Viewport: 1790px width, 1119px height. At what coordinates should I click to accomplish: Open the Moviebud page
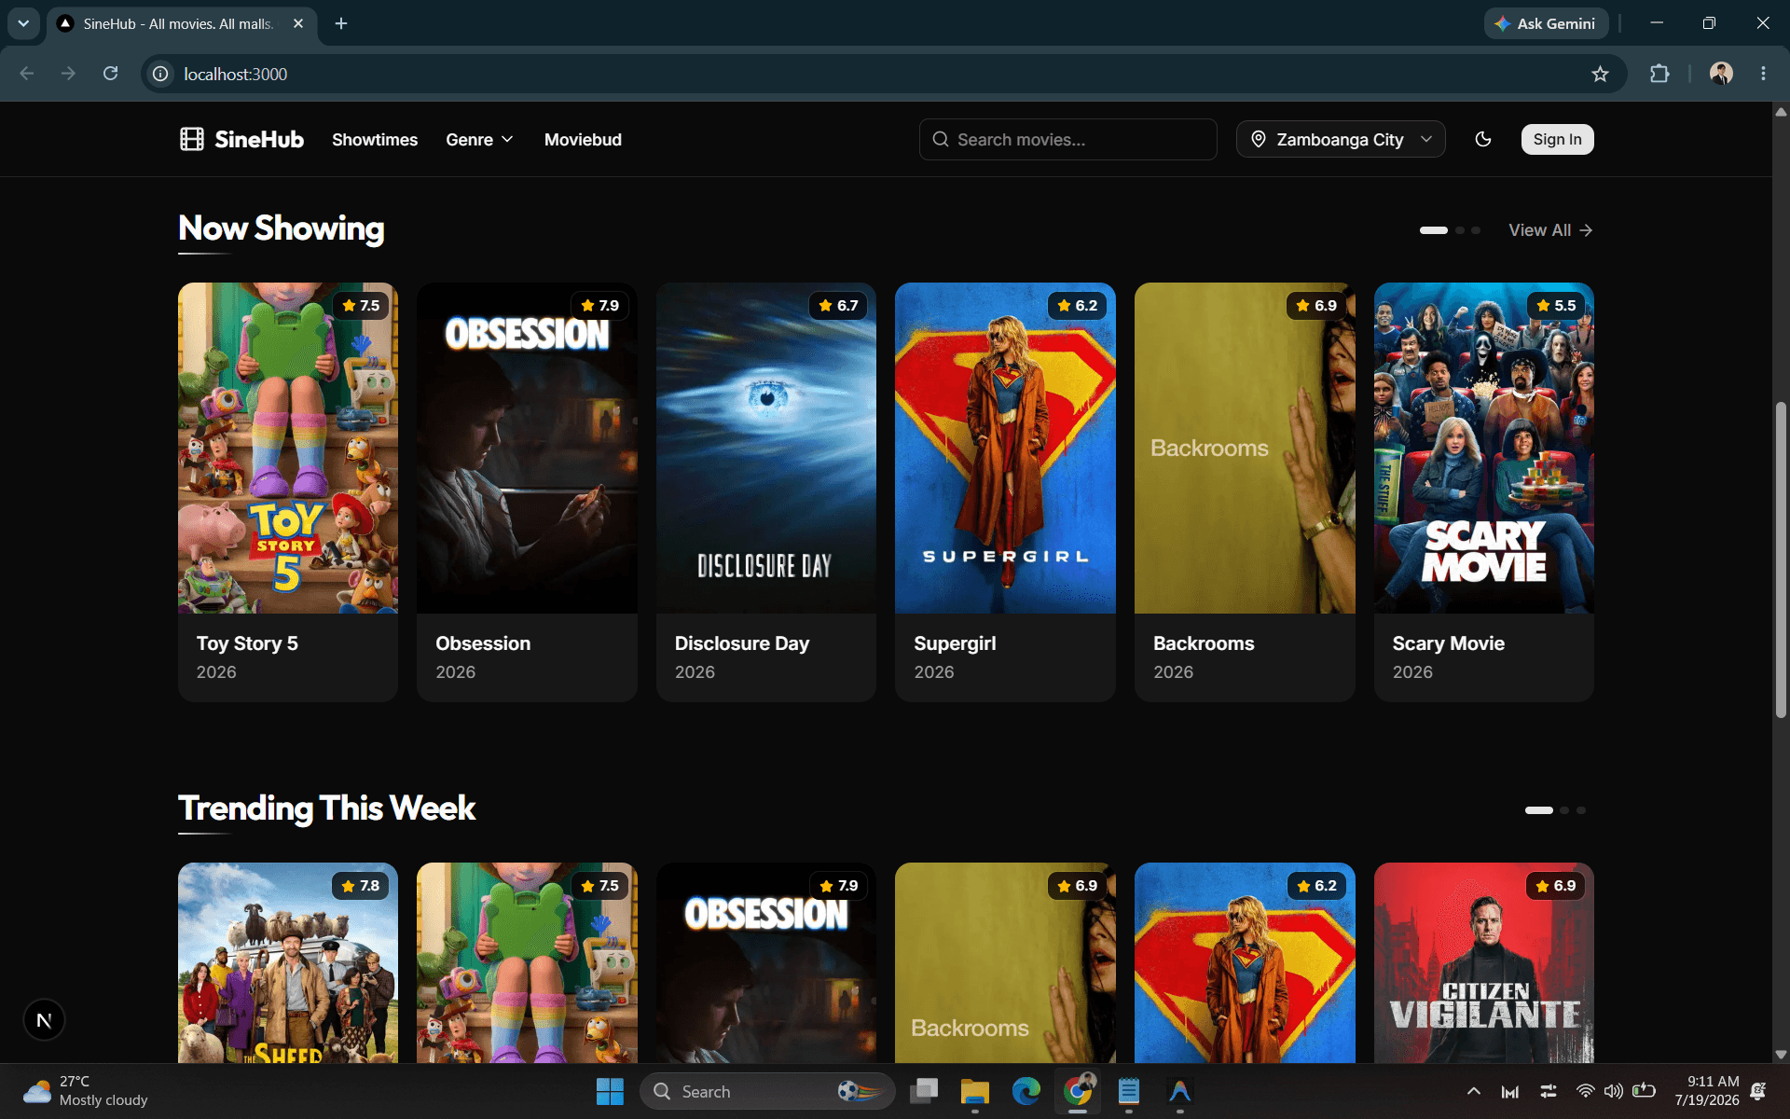[583, 140]
